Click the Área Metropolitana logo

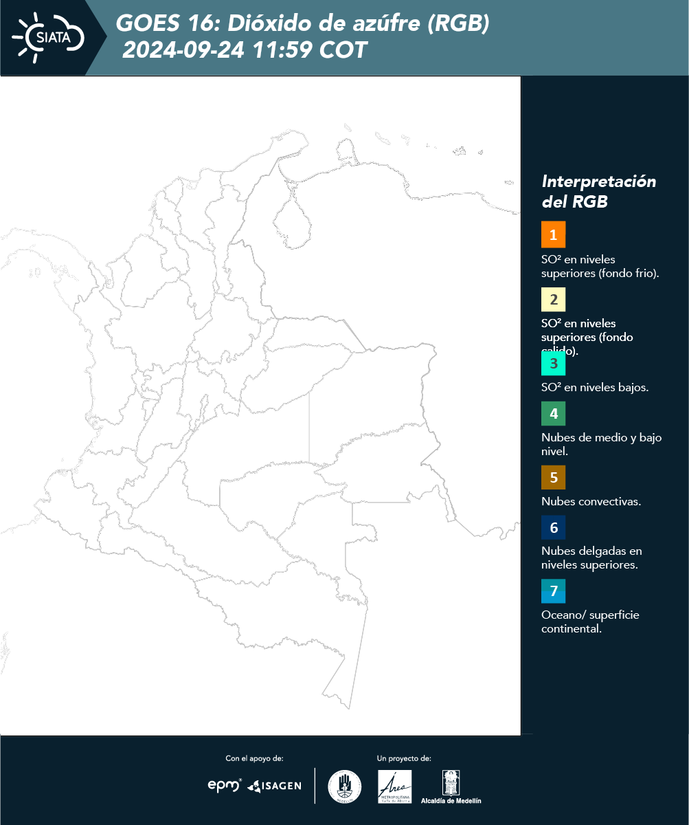[x=395, y=786]
